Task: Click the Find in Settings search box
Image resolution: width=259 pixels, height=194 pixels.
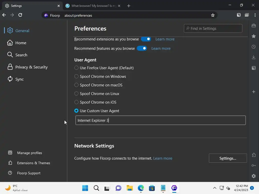Action: [x=213, y=28]
